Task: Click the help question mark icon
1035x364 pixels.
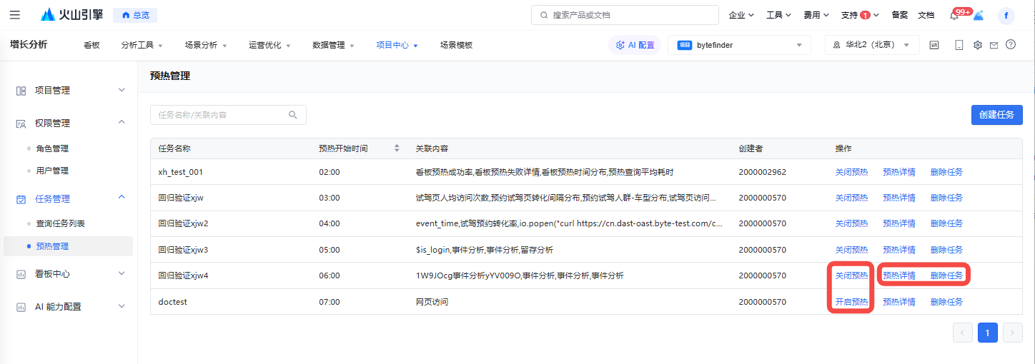Action: (1011, 44)
